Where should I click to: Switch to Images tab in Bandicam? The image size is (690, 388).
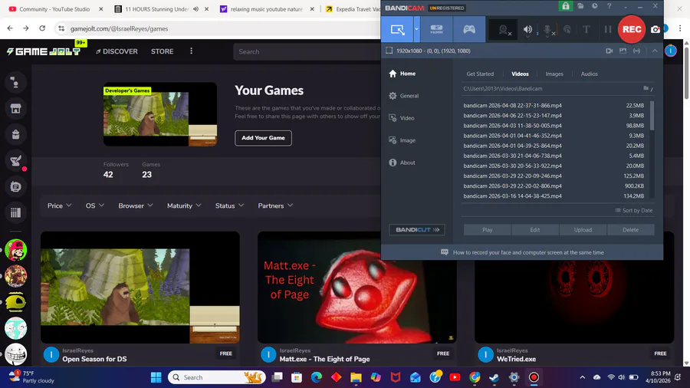(554, 74)
